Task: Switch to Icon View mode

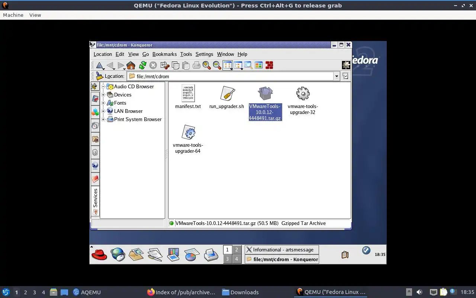Action: point(228,66)
